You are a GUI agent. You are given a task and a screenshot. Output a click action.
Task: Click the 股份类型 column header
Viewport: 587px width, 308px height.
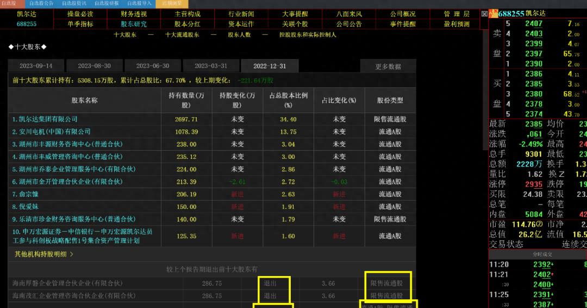pos(390,100)
